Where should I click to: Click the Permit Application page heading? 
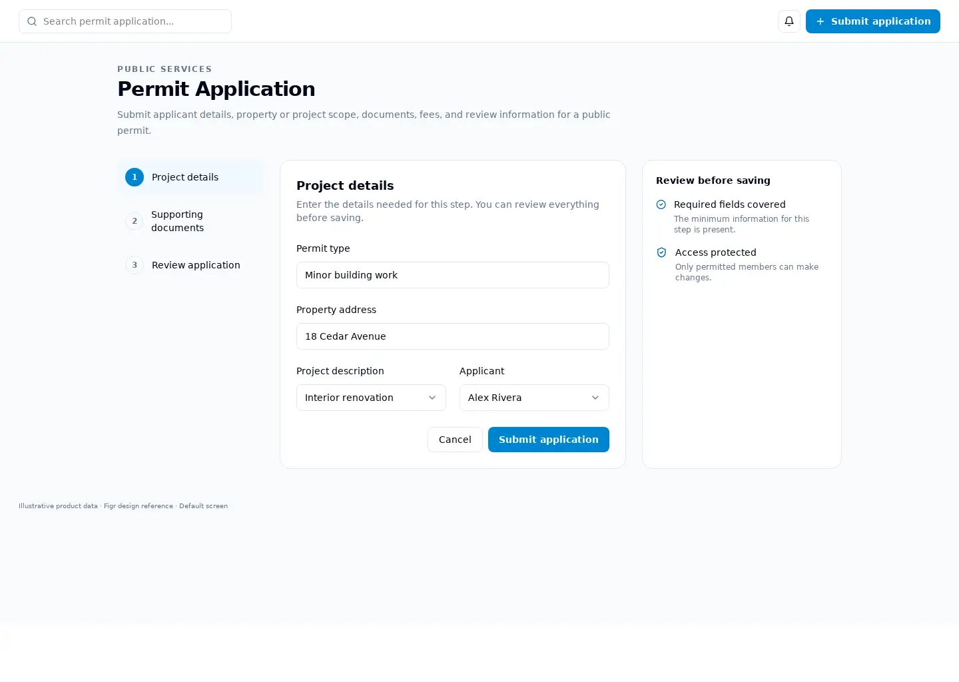point(216,89)
